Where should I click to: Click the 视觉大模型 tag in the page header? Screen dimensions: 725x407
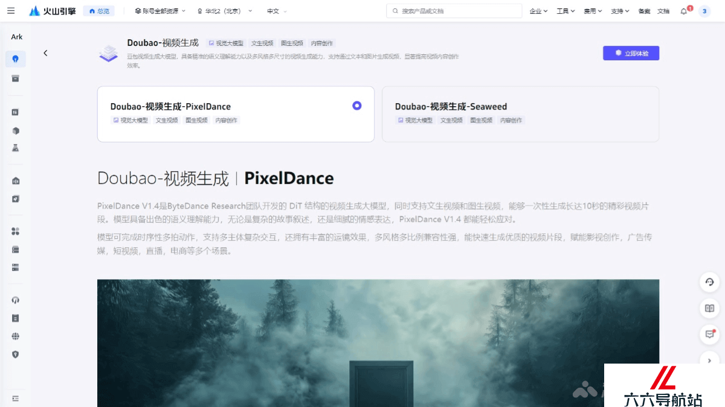coord(226,43)
